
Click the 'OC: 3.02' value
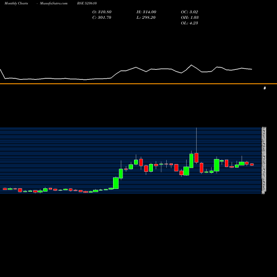click(189, 12)
